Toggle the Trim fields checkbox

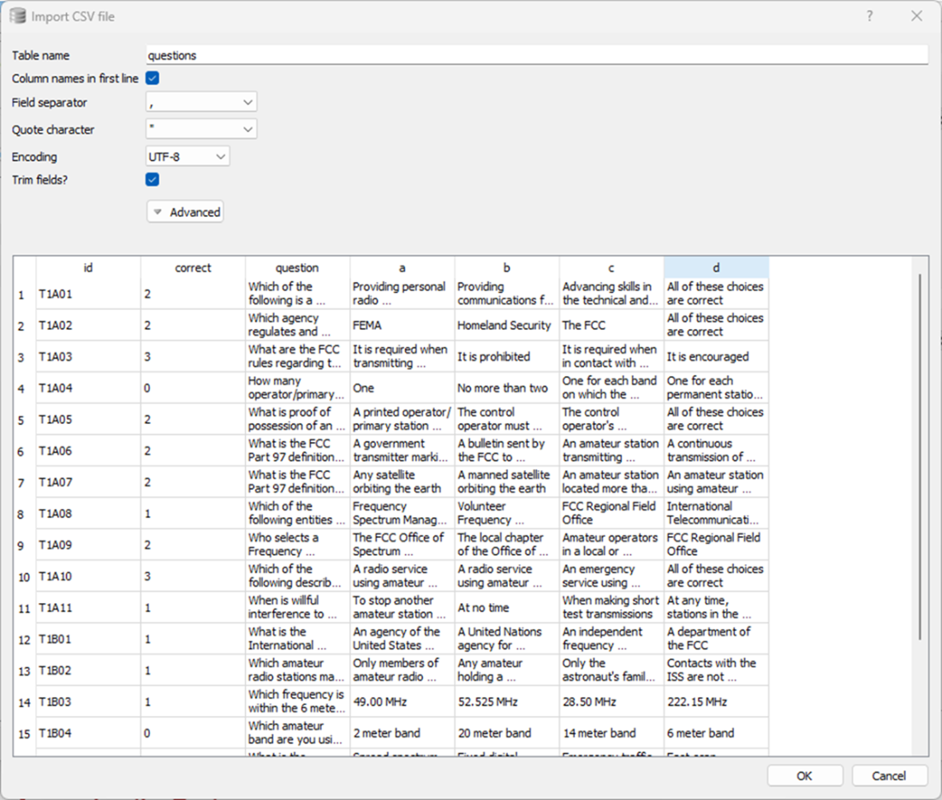(x=152, y=179)
